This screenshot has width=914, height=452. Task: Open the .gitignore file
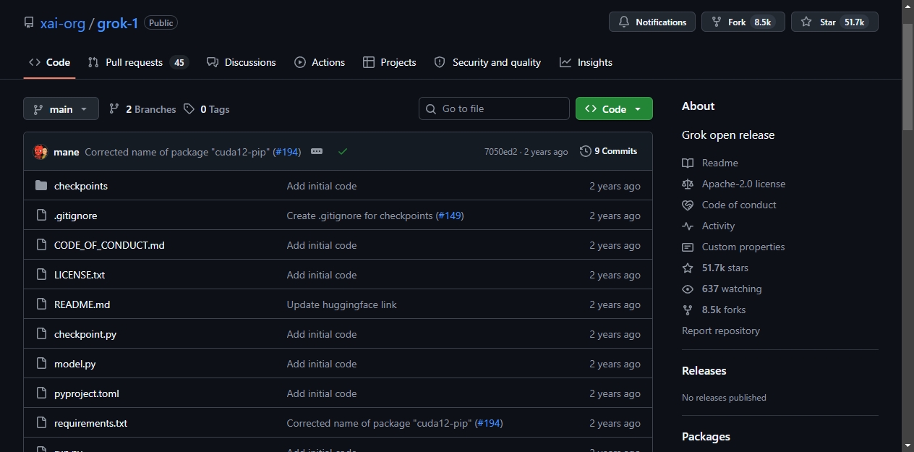click(75, 216)
